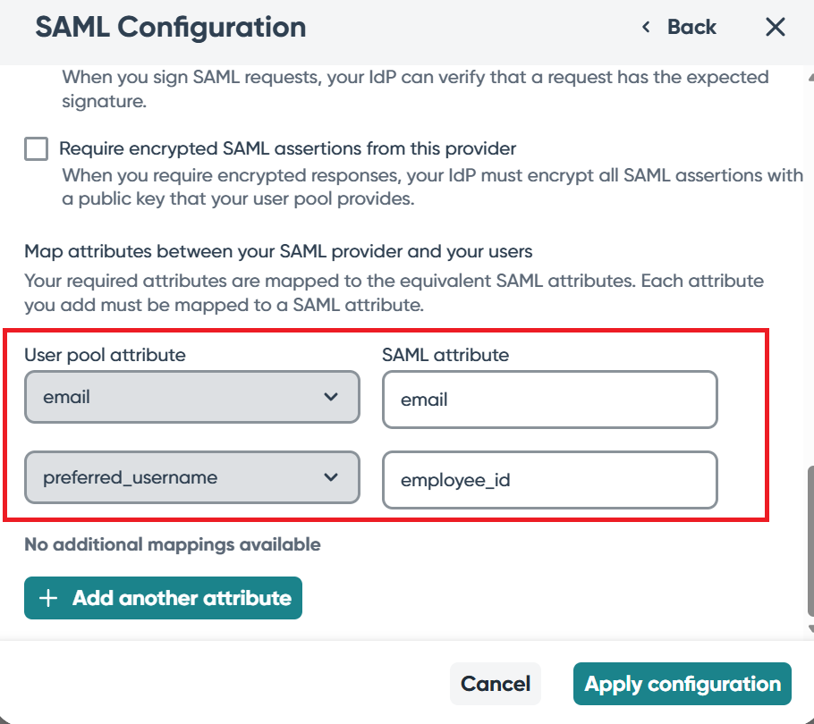Expand the preferred_username attribute dropdown
The height and width of the screenshot is (724, 814).
tap(191, 477)
